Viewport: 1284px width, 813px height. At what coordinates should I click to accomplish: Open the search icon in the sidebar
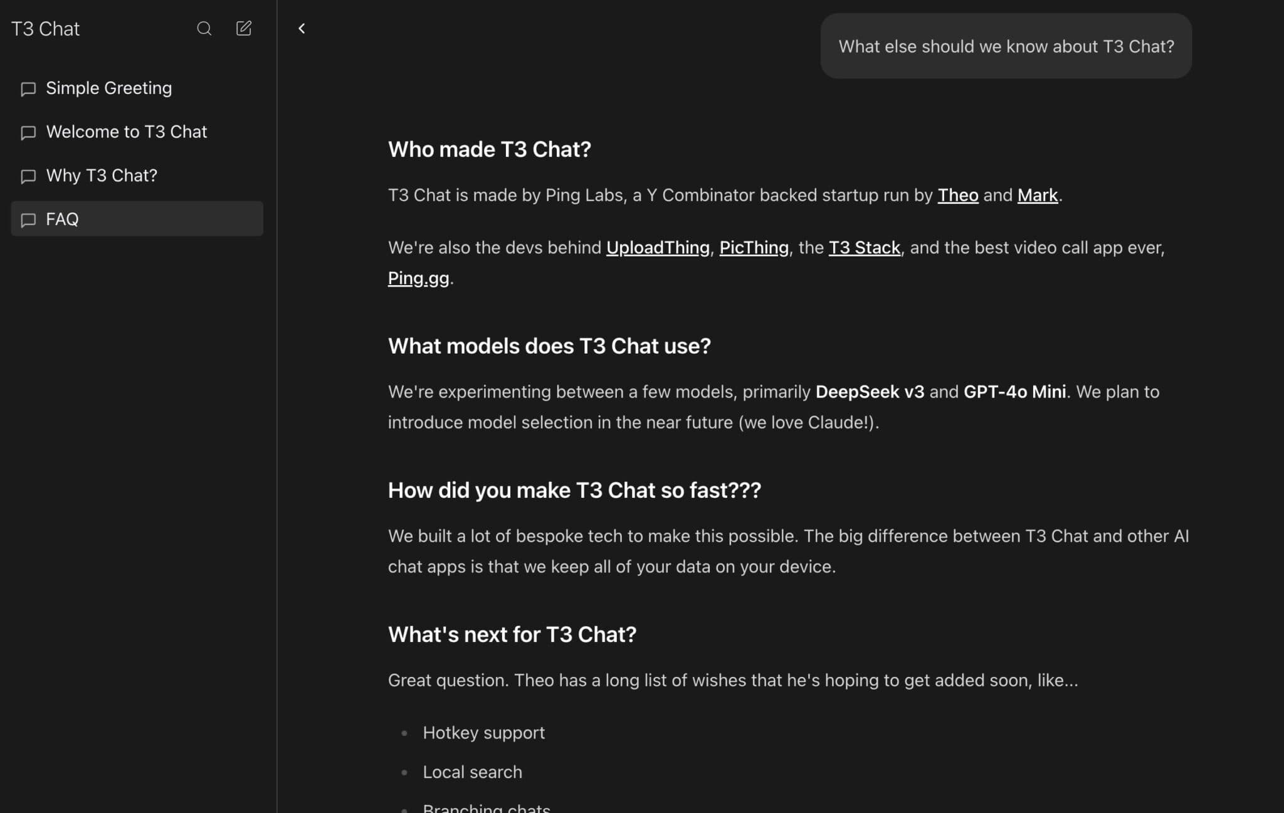(204, 28)
